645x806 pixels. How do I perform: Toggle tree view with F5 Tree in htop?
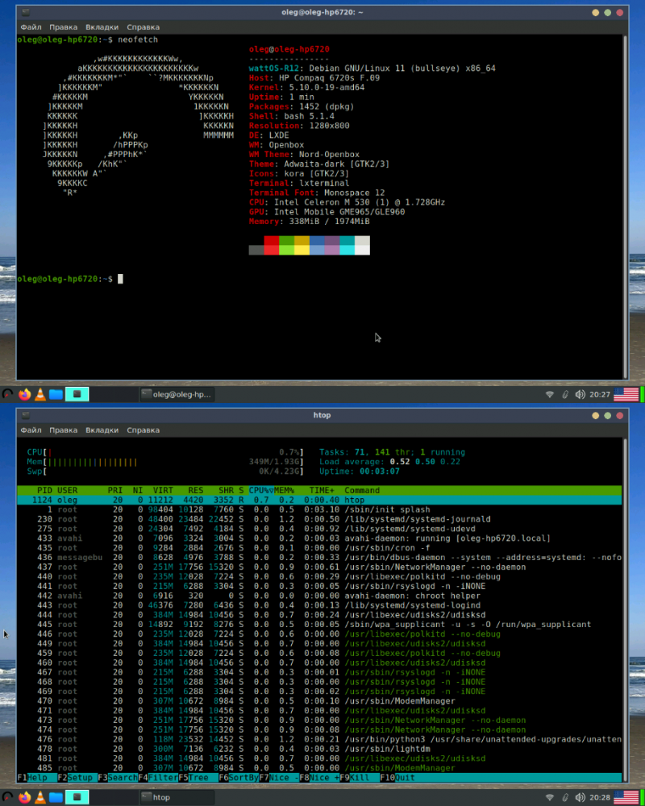click(x=198, y=778)
